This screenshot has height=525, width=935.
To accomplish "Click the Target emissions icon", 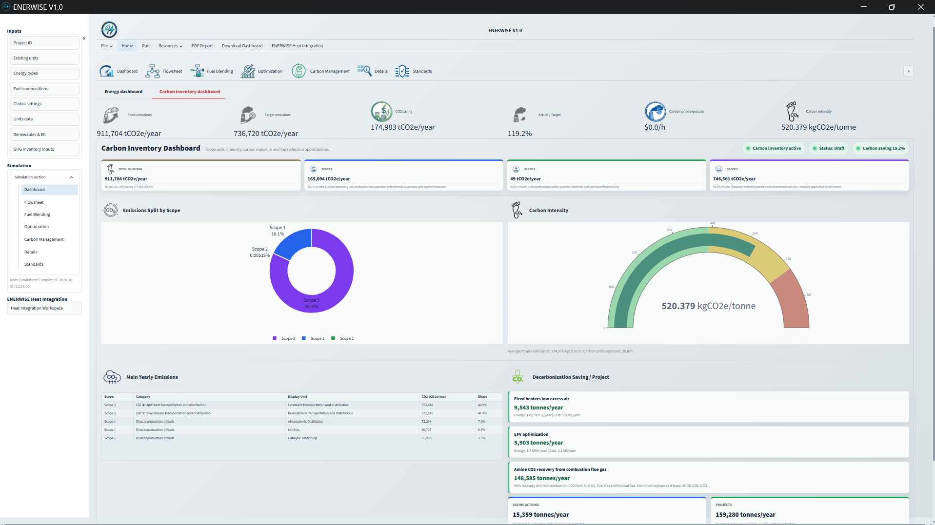I will pos(248,115).
